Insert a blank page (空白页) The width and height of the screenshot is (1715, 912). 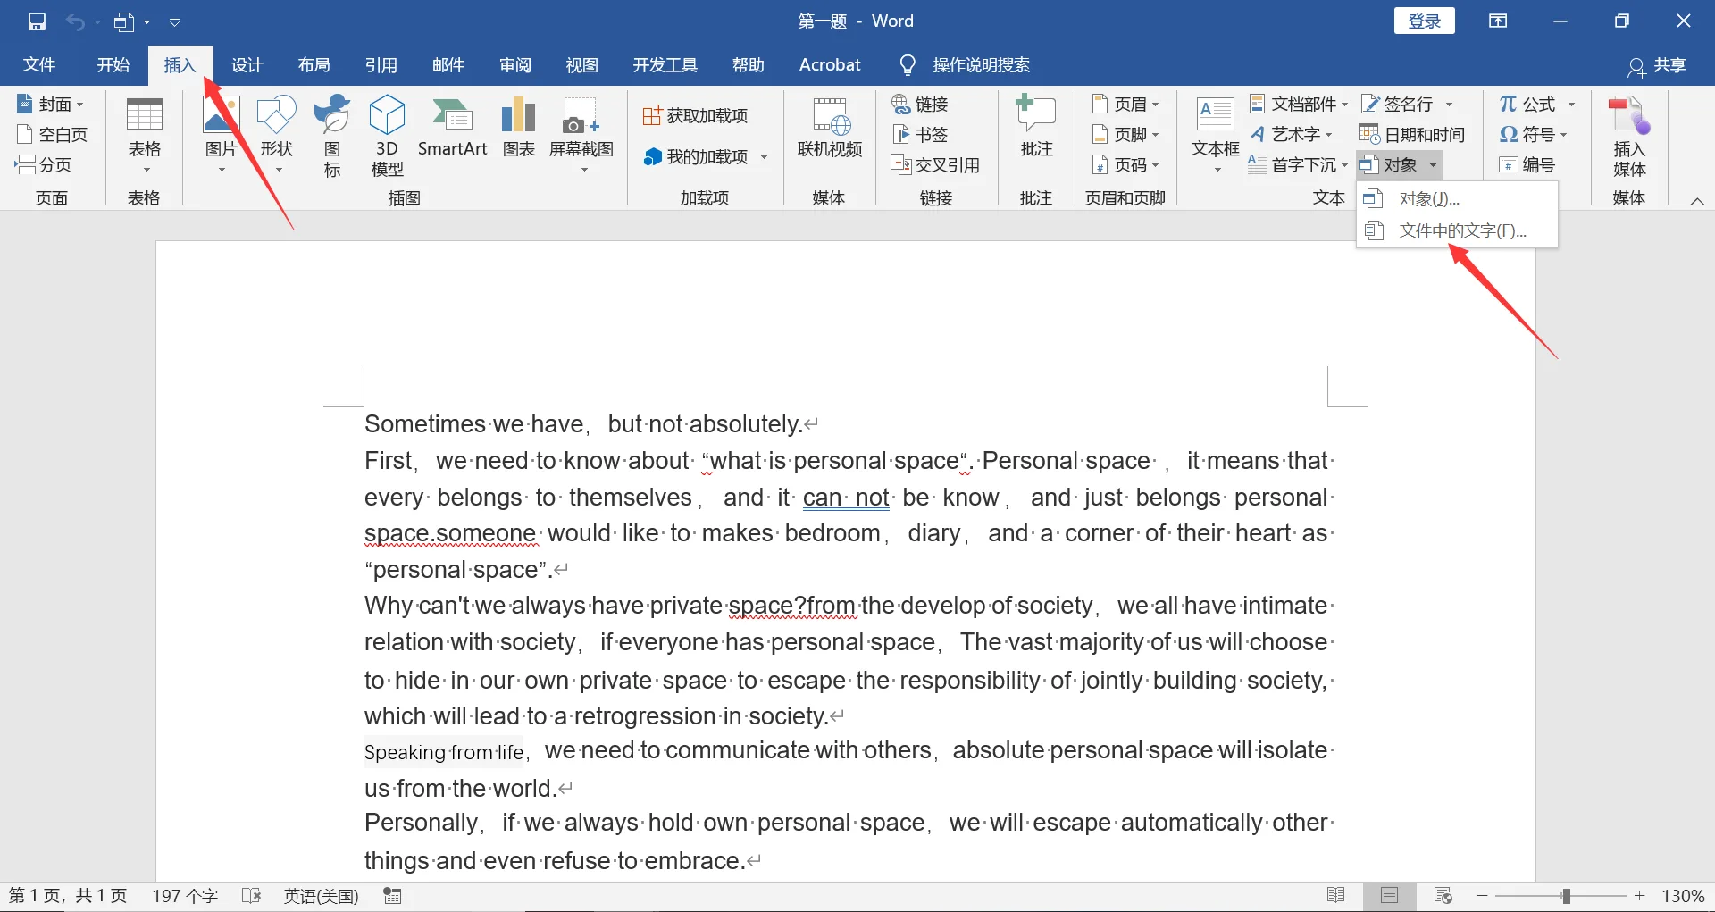52,134
